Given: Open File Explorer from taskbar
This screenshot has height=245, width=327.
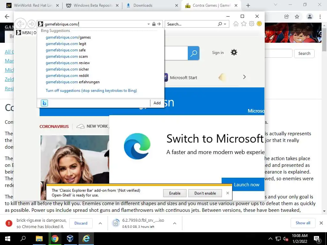Looking at the screenshot, I should (39, 239).
